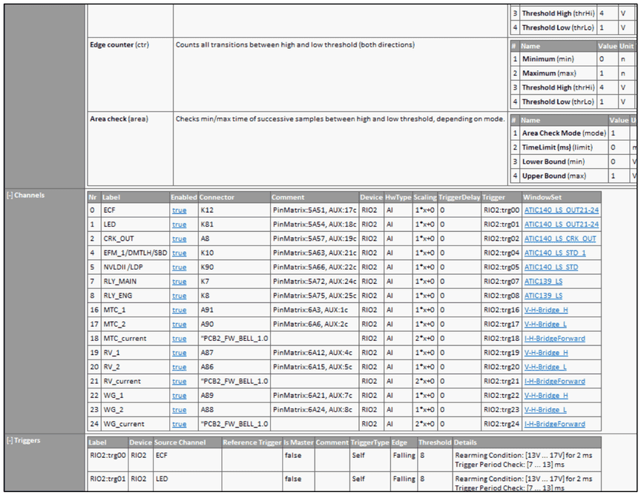This screenshot has height=495, width=641.
Task: Click the 'true' Enabled link for RV_1
Action: coord(179,353)
